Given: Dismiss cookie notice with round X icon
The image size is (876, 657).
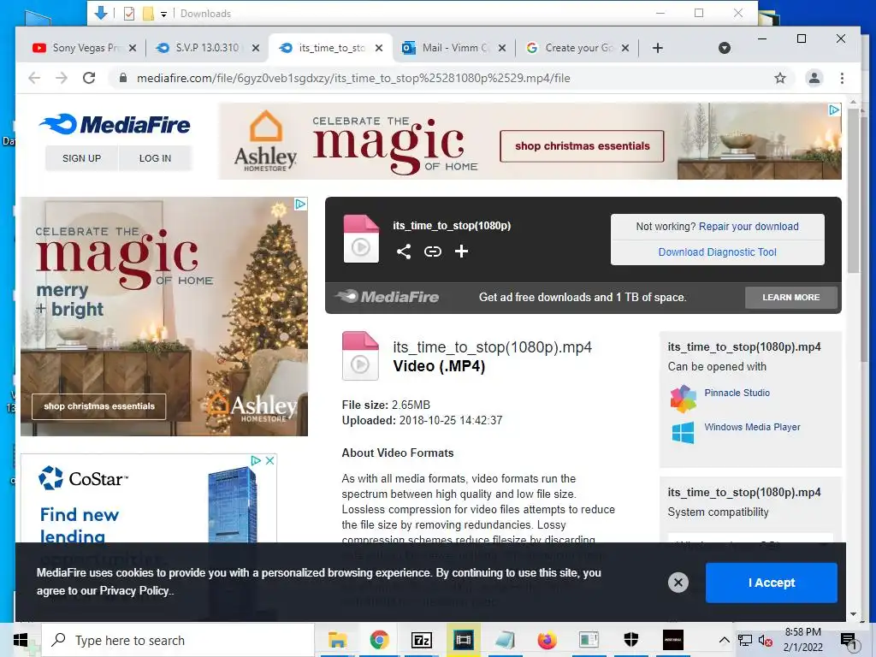Looking at the screenshot, I should [678, 583].
